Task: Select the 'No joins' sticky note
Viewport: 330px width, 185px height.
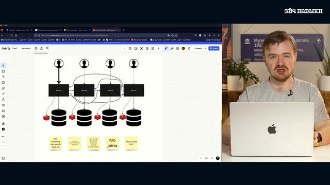Action: click(x=112, y=143)
